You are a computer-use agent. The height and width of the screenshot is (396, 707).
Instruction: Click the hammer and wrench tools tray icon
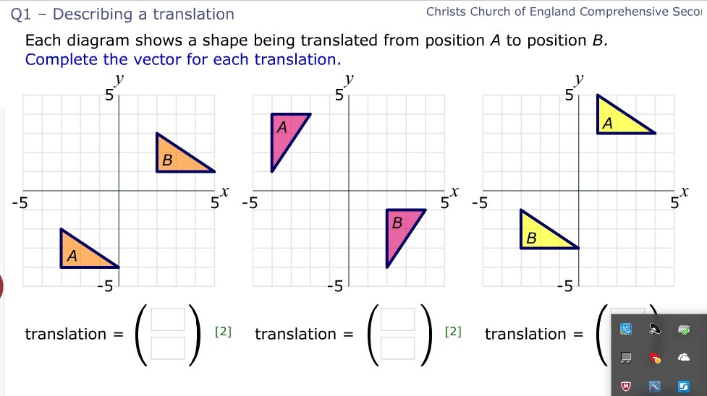[655, 386]
